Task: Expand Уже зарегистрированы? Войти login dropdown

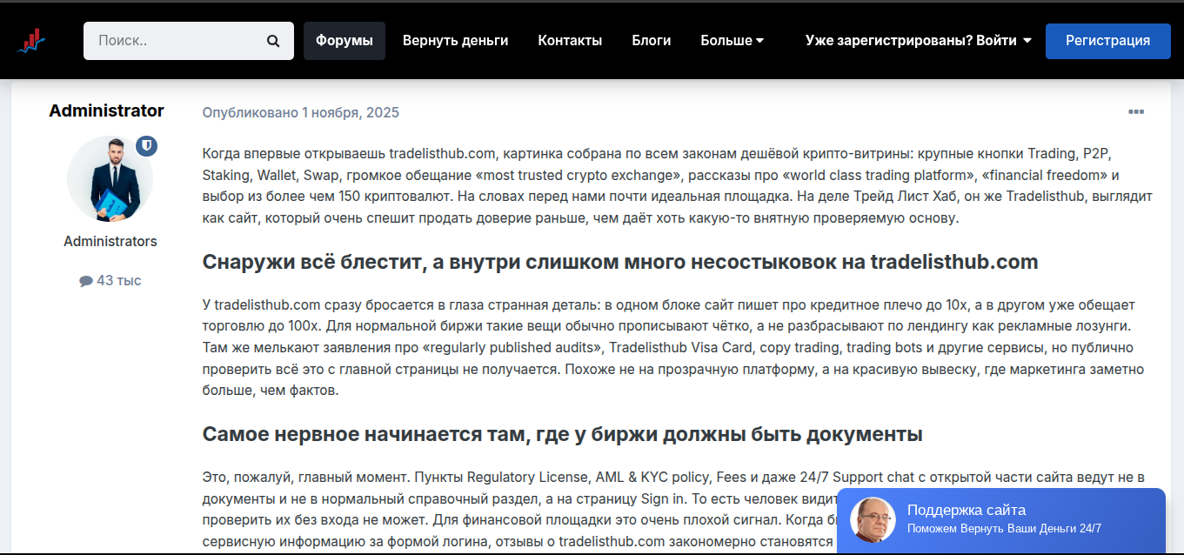Action: 918,41
